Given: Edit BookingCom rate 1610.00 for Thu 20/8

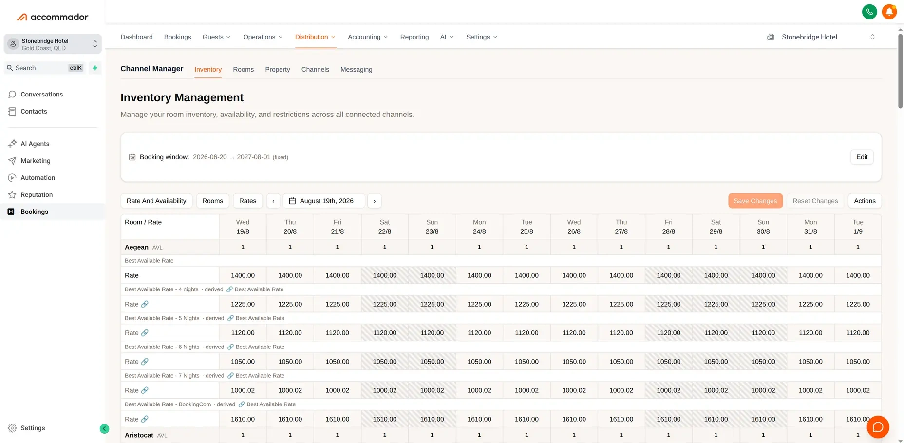Looking at the screenshot, I should [290, 419].
